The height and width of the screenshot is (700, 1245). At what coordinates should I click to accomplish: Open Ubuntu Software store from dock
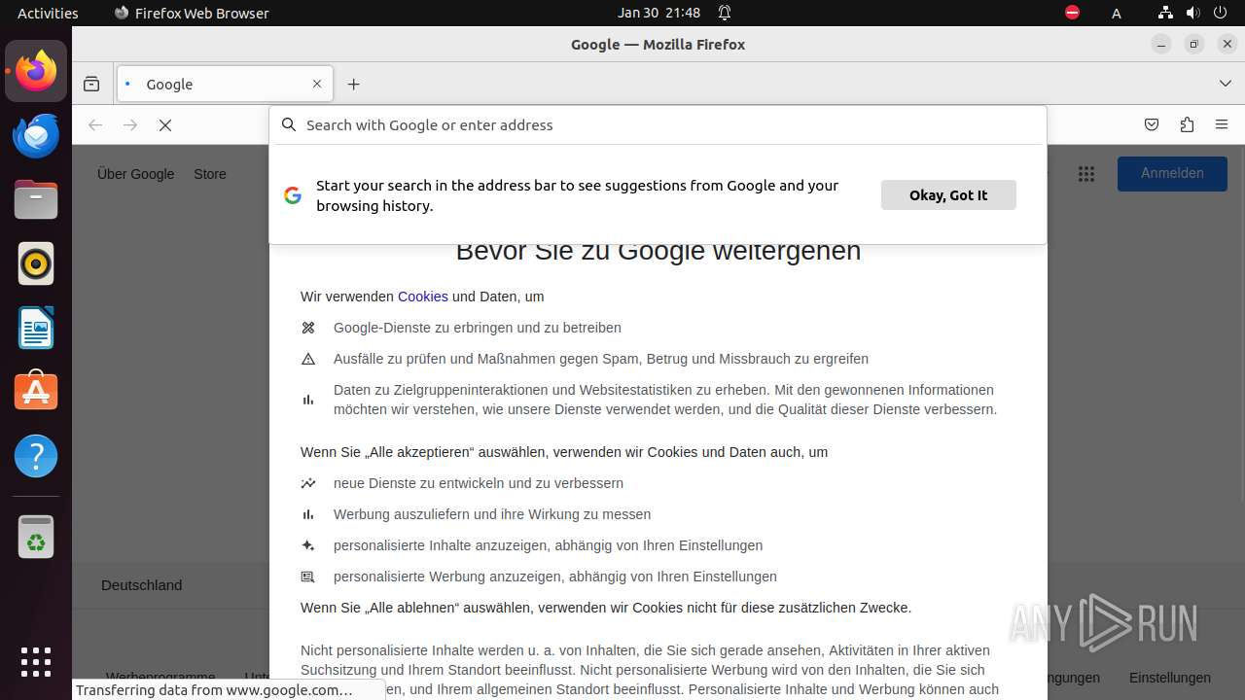click(x=36, y=392)
